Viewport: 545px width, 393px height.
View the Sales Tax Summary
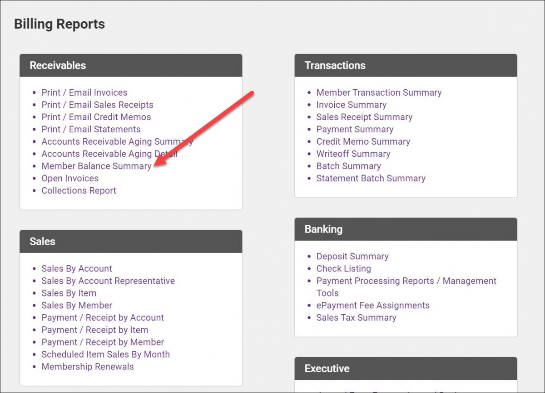[x=356, y=318]
